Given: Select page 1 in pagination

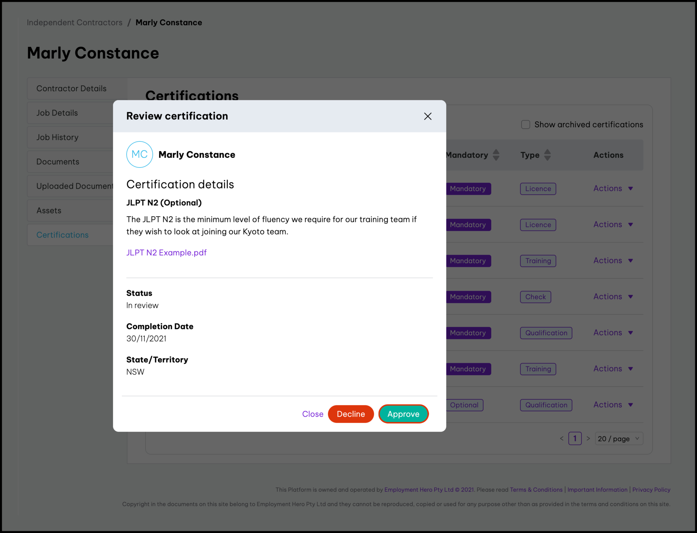Looking at the screenshot, I should [x=575, y=438].
